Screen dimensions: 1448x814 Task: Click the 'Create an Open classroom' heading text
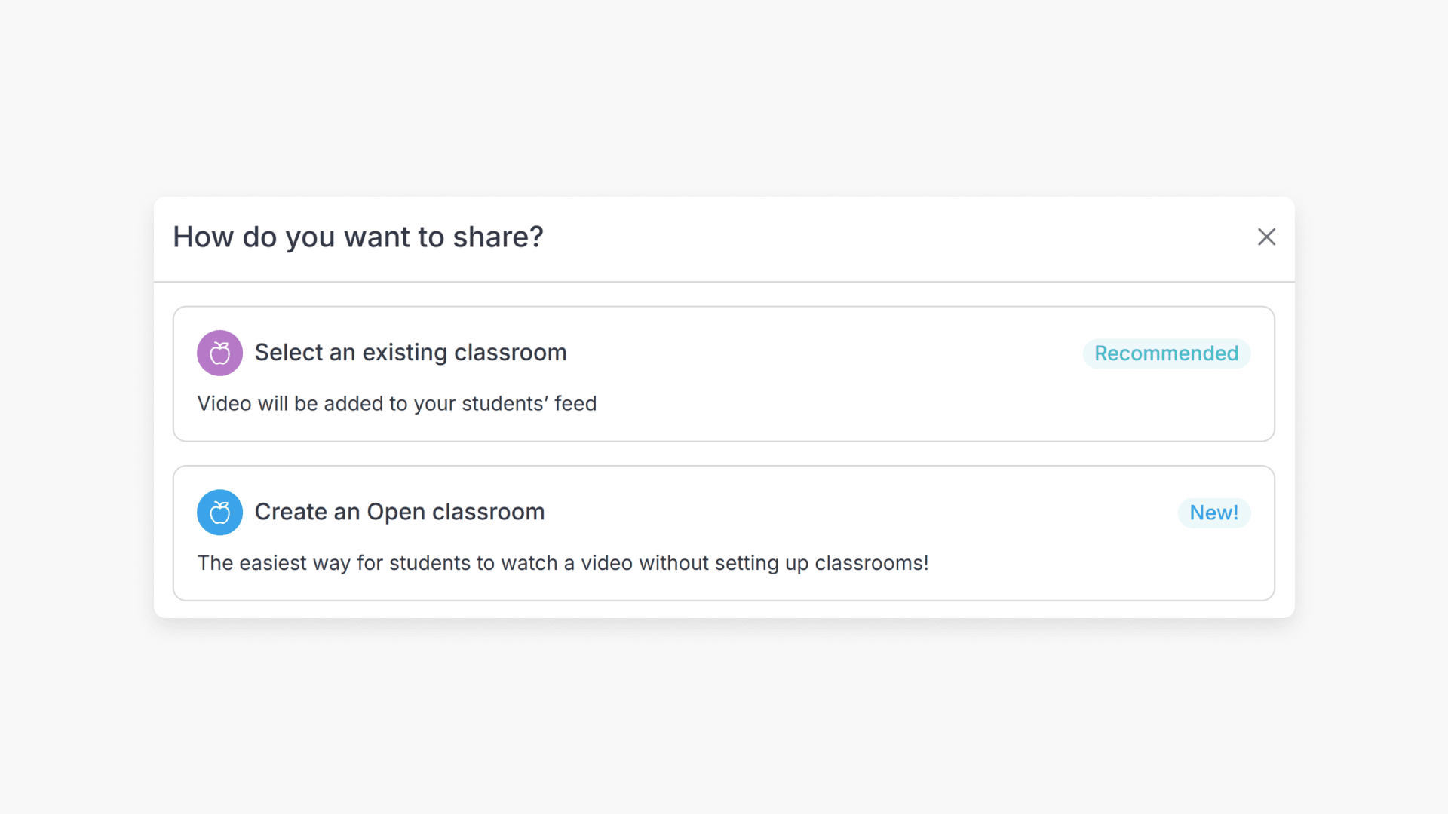point(400,512)
